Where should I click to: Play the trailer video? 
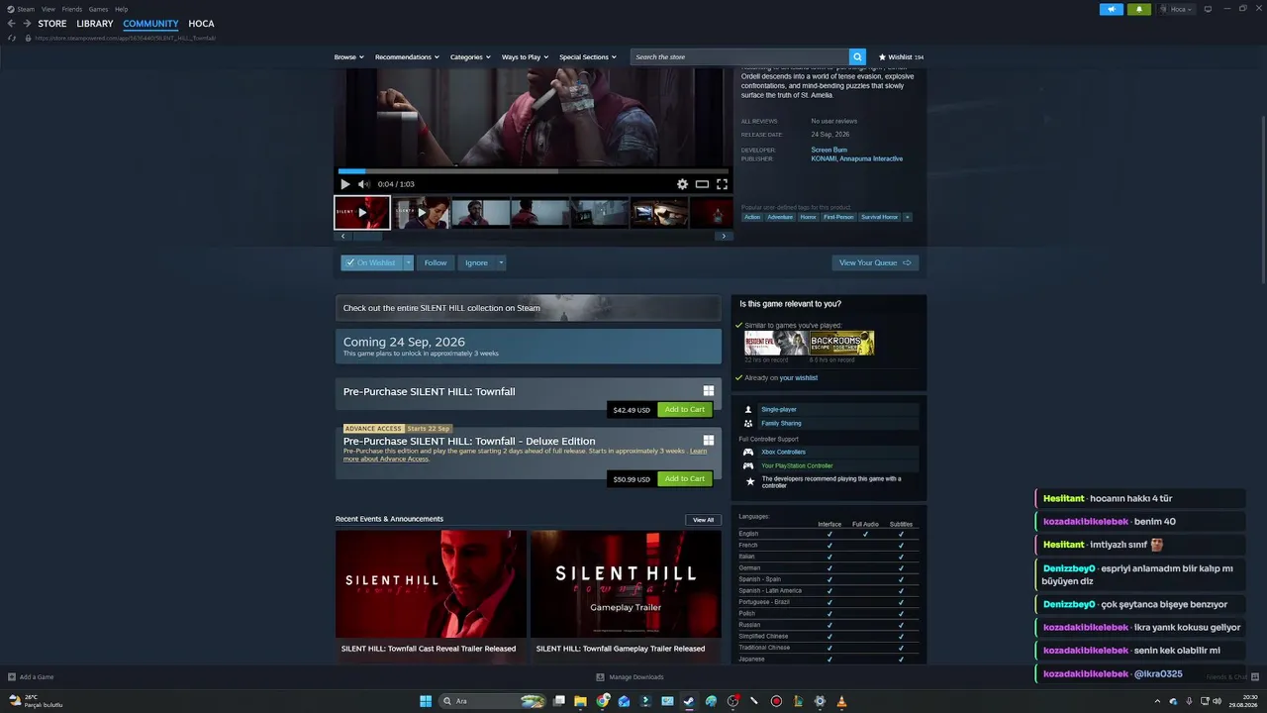pos(345,184)
